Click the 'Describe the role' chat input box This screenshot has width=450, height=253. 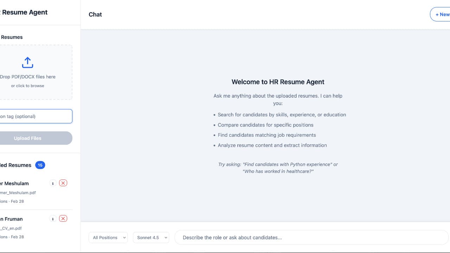tap(311, 238)
